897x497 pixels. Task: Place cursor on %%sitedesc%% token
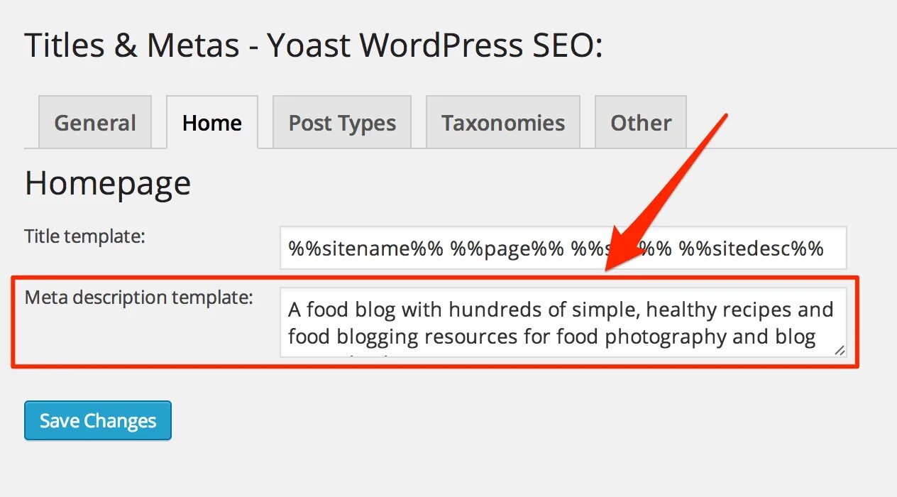751,248
